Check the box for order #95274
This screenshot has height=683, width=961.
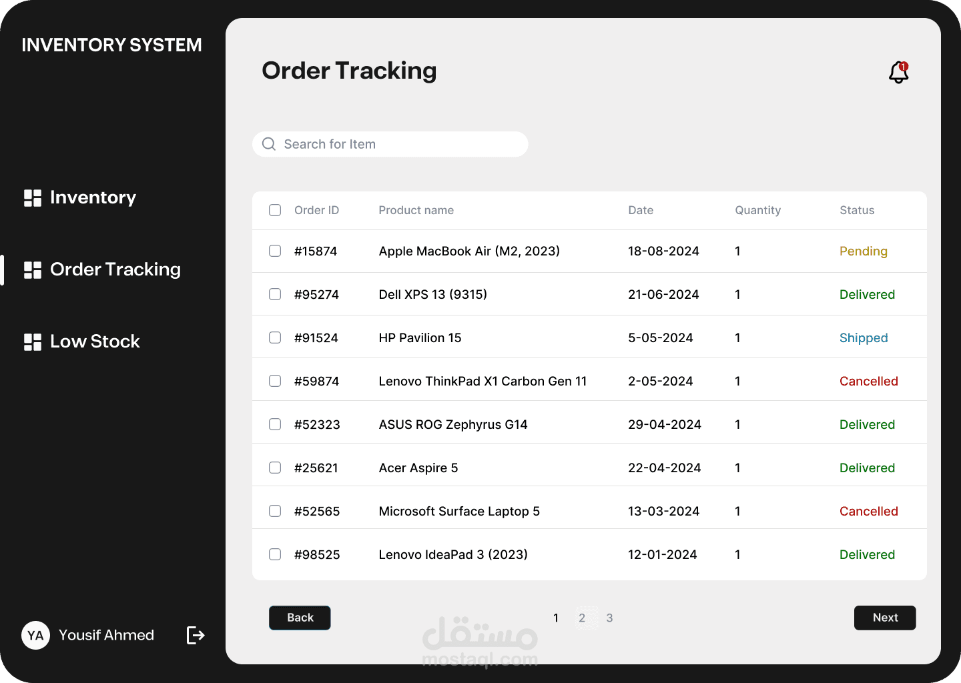(275, 294)
